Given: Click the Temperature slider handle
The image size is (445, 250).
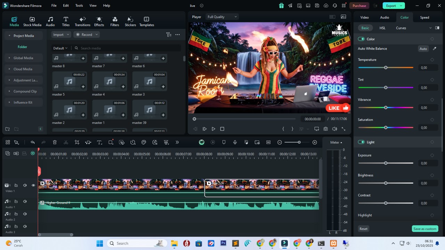Looking at the screenshot, I should tap(386, 68).
